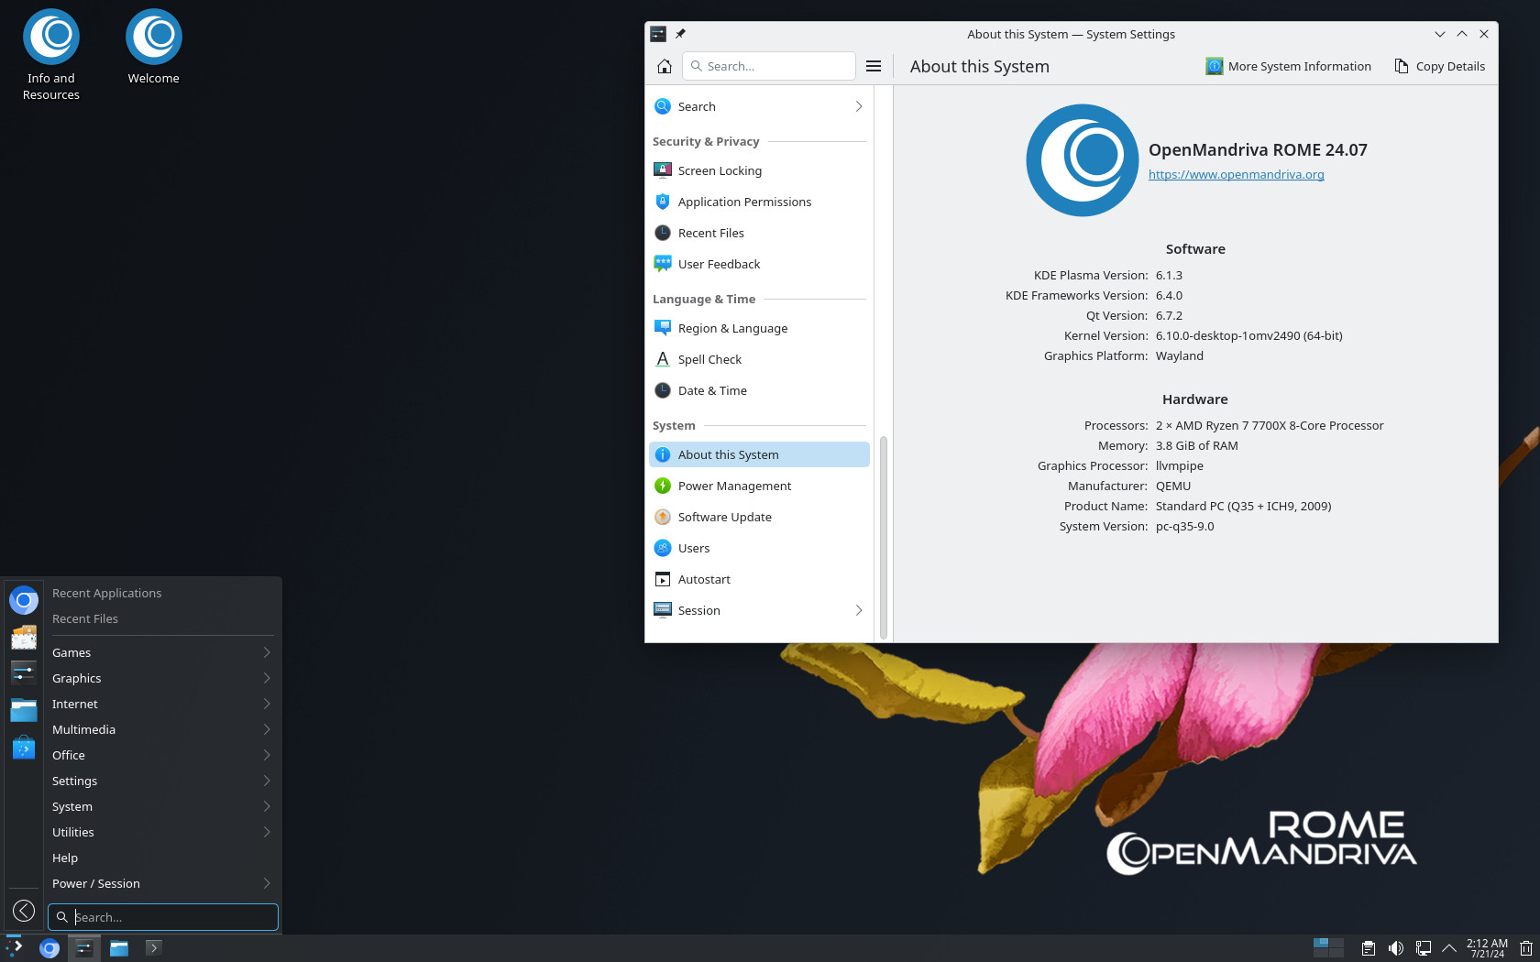Expand the Search settings category

point(759,106)
